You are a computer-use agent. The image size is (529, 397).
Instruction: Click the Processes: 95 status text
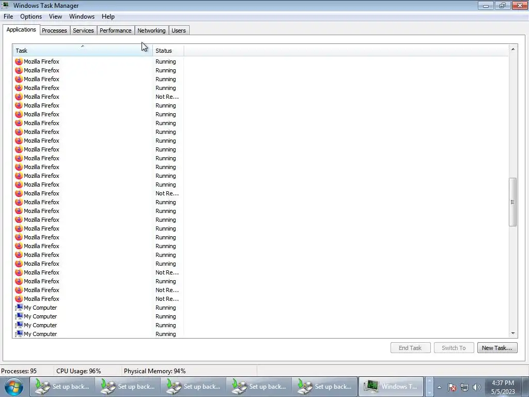click(x=19, y=371)
